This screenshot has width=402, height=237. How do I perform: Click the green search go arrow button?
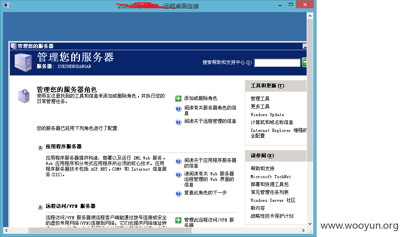(x=304, y=62)
